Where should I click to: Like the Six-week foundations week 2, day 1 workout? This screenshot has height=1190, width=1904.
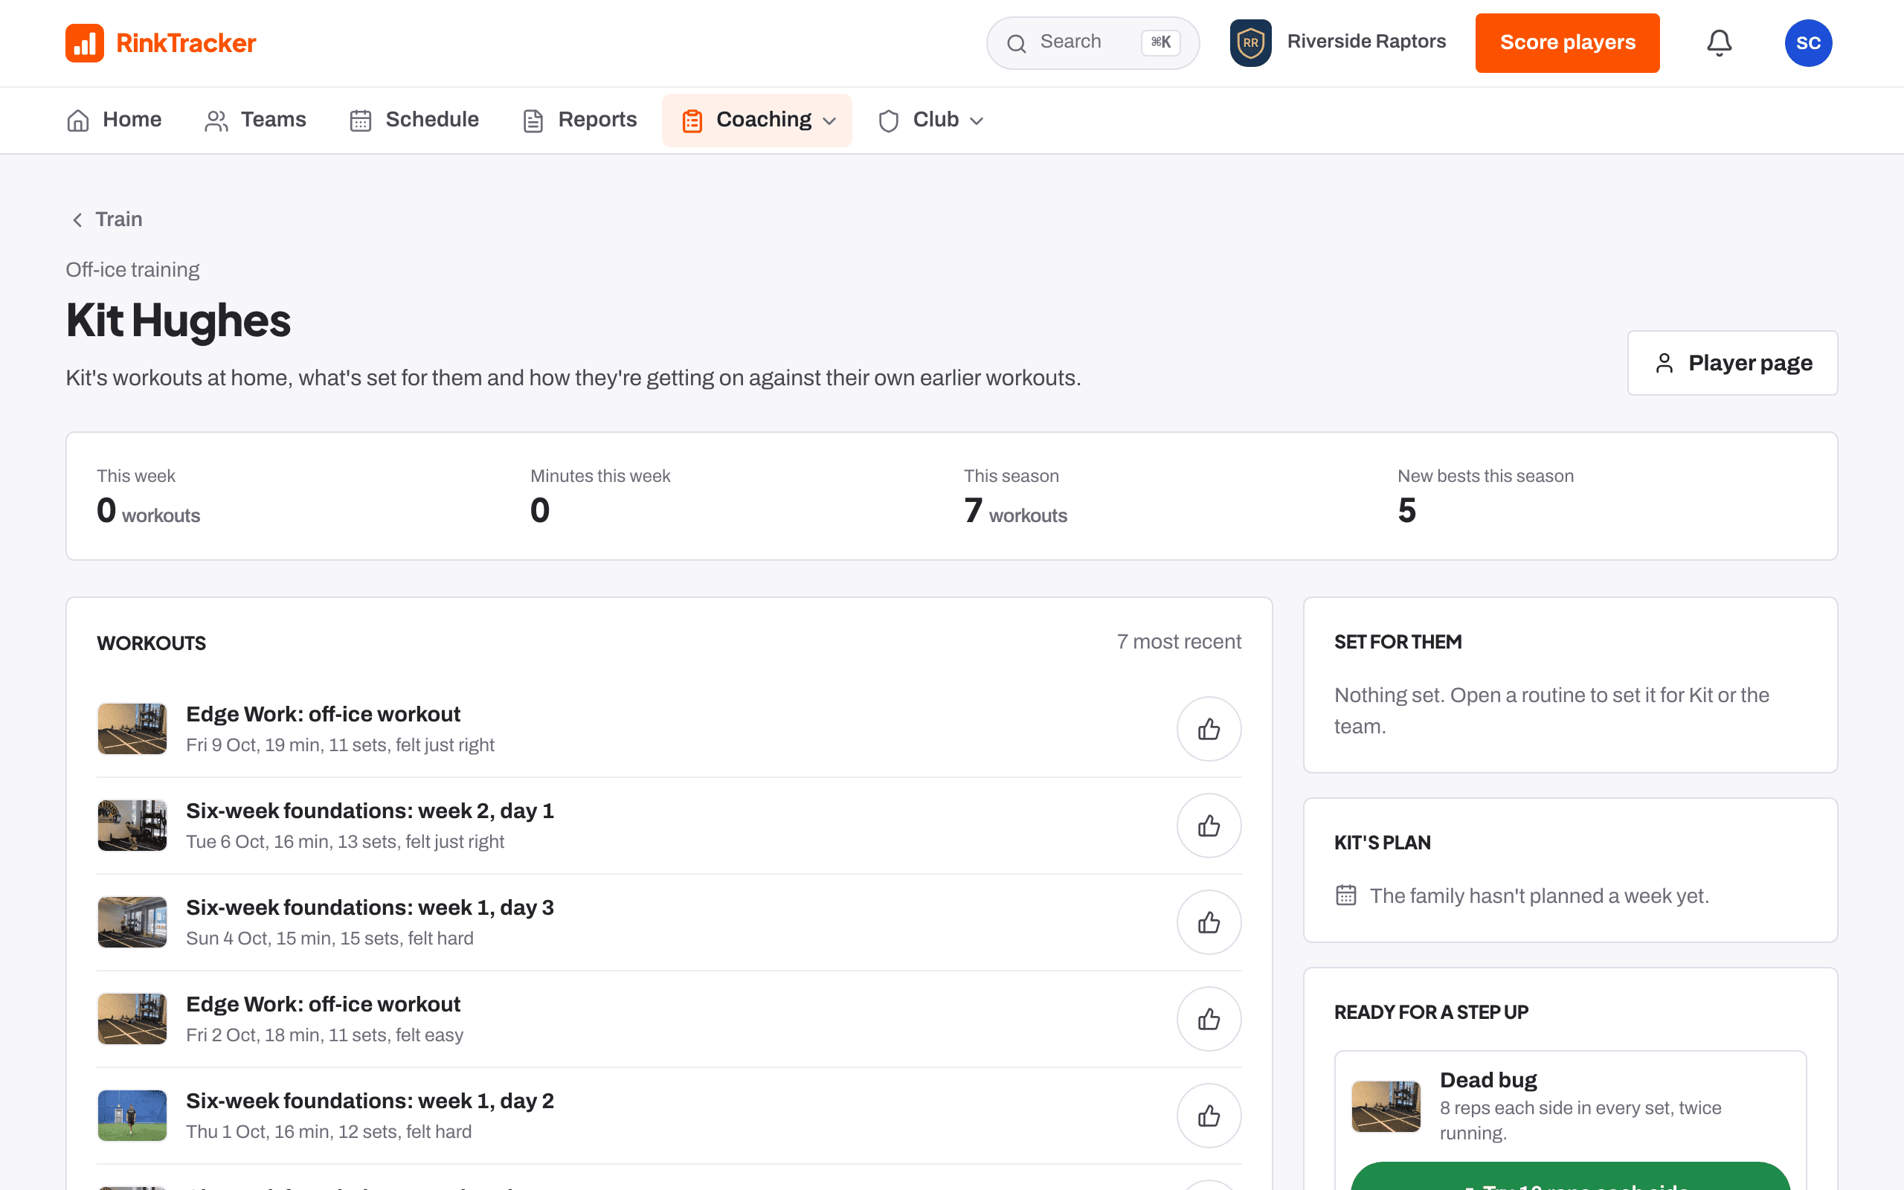click(x=1209, y=826)
